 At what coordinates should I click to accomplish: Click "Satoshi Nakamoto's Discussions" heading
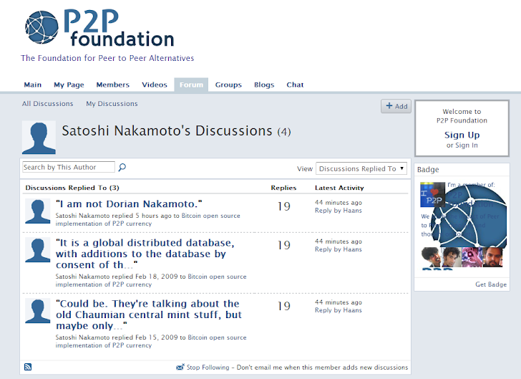coord(167,131)
